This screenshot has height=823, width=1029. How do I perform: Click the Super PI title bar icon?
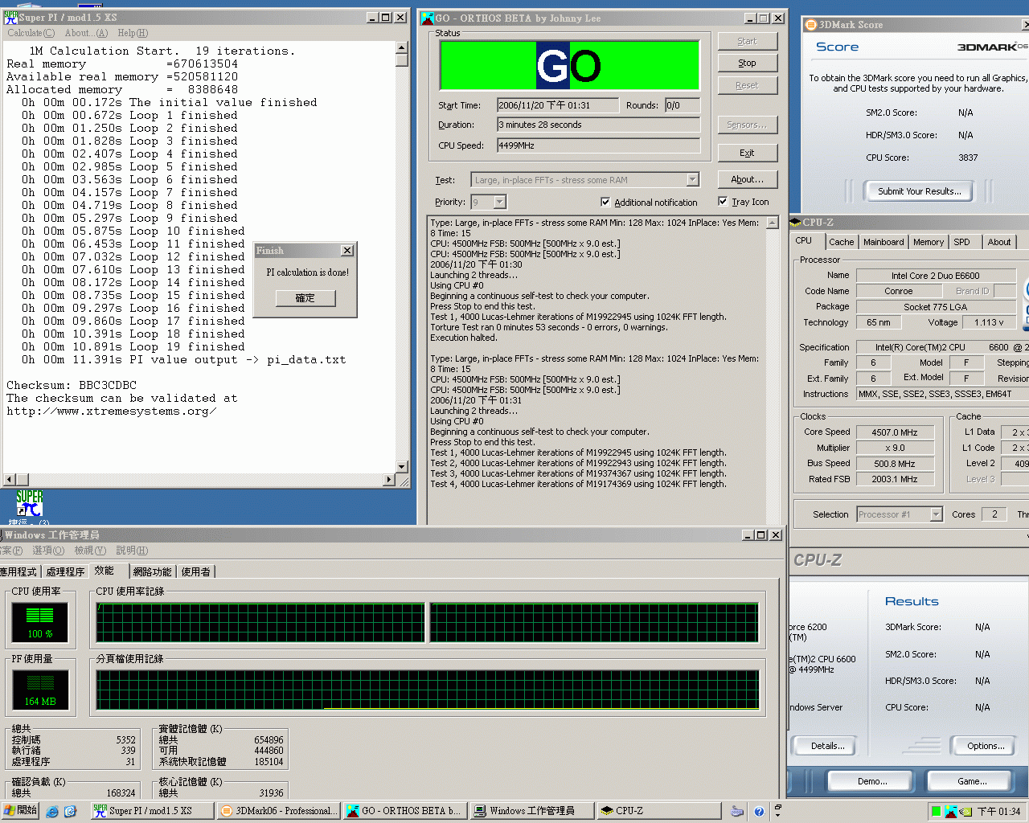(x=10, y=17)
